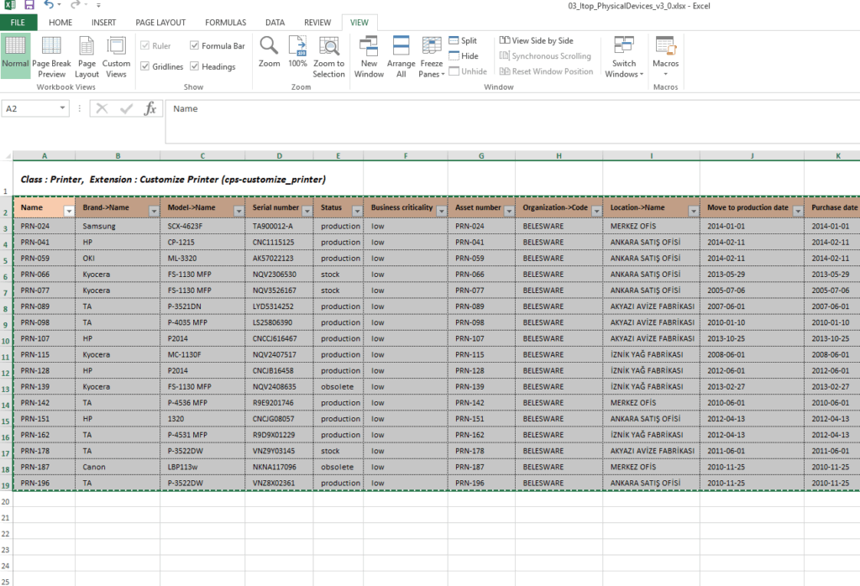Set zoom to 100% icon
The height and width of the screenshot is (586, 860).
click(297, 48)
